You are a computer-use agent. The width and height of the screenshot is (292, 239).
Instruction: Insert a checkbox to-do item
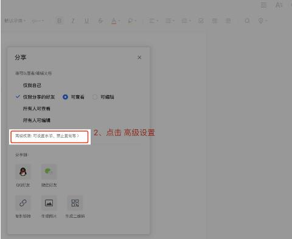(x=201, y=21)
